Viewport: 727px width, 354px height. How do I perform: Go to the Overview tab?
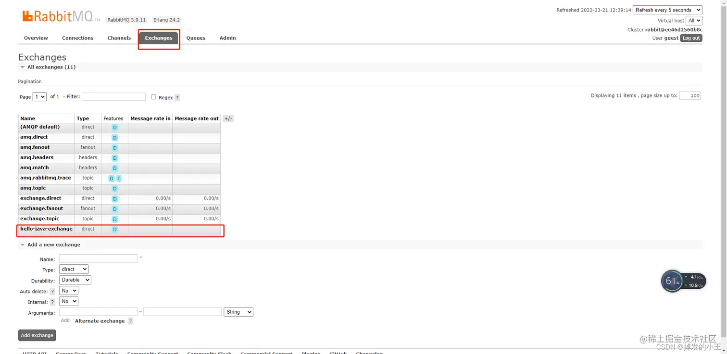pyautogui.click(x=36, y=38)
